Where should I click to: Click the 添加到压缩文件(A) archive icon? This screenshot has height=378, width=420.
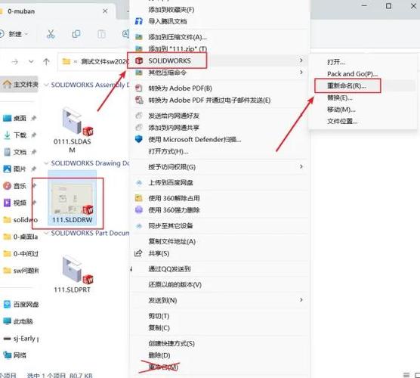[139, 37]
